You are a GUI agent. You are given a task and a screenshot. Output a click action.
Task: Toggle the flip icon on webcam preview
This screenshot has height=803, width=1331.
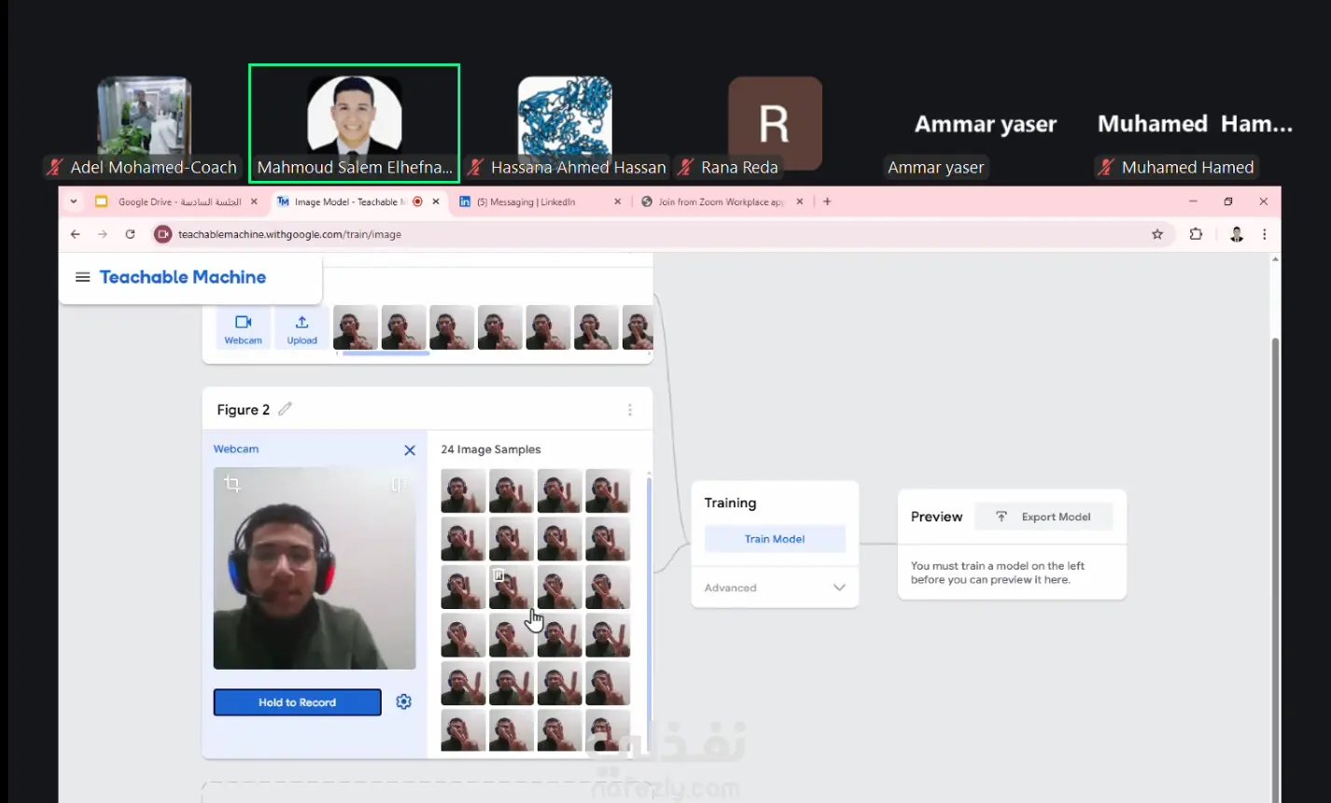pyautogui.click(x=399, y=484)
